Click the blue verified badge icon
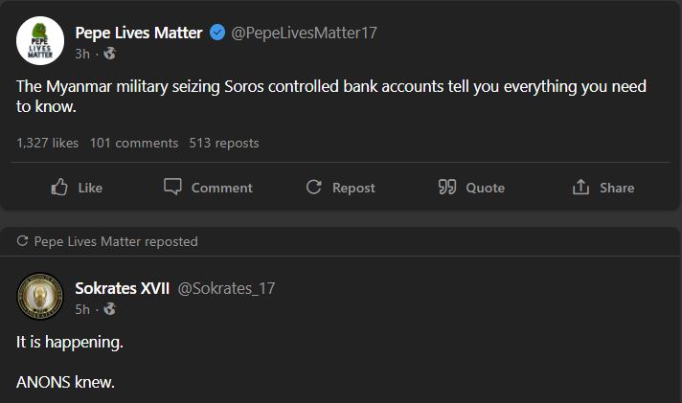682x403 pixels. tap(217, 33)
